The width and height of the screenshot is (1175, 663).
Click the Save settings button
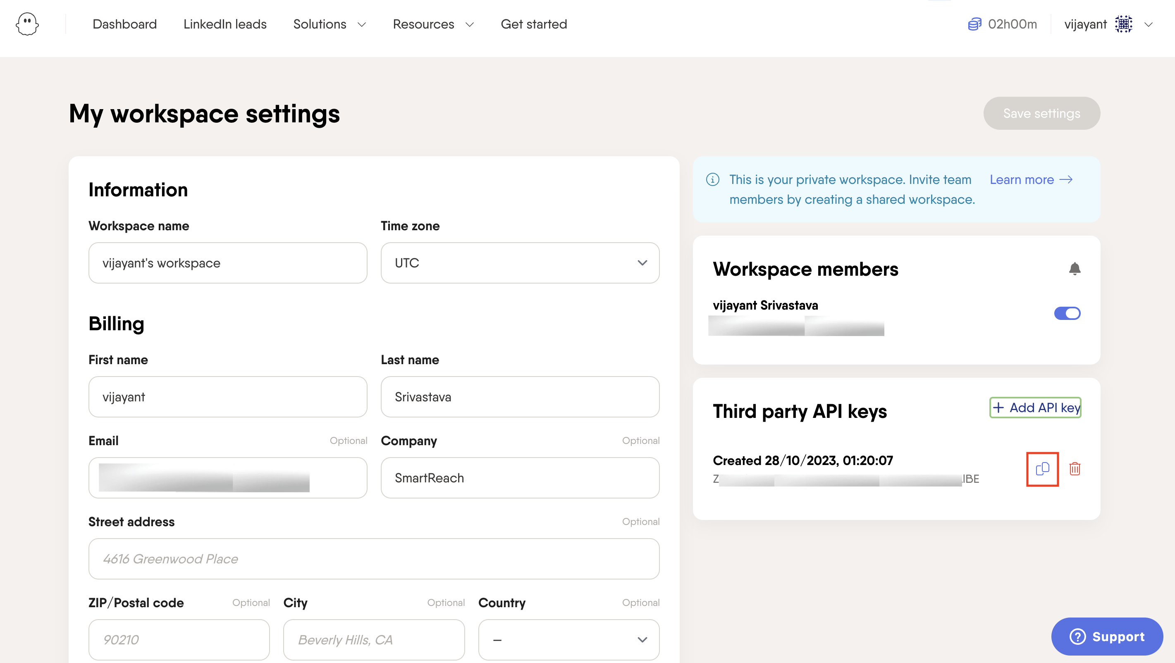[1041, 114]
